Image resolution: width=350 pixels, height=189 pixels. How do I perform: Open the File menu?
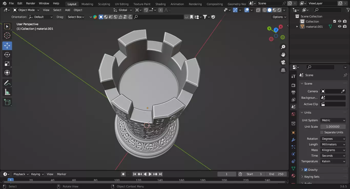click(11, 3)
